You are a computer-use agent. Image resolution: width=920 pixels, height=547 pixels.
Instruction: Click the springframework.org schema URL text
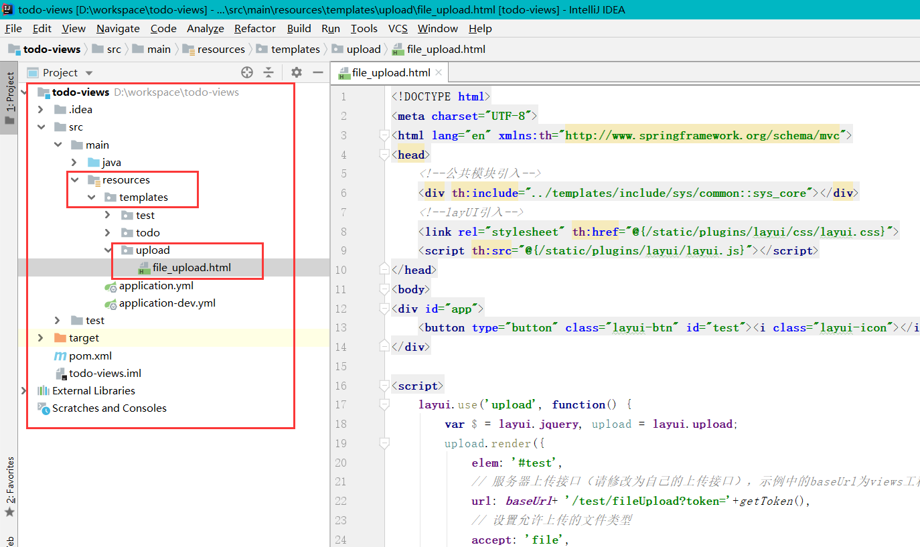(702, 135)
